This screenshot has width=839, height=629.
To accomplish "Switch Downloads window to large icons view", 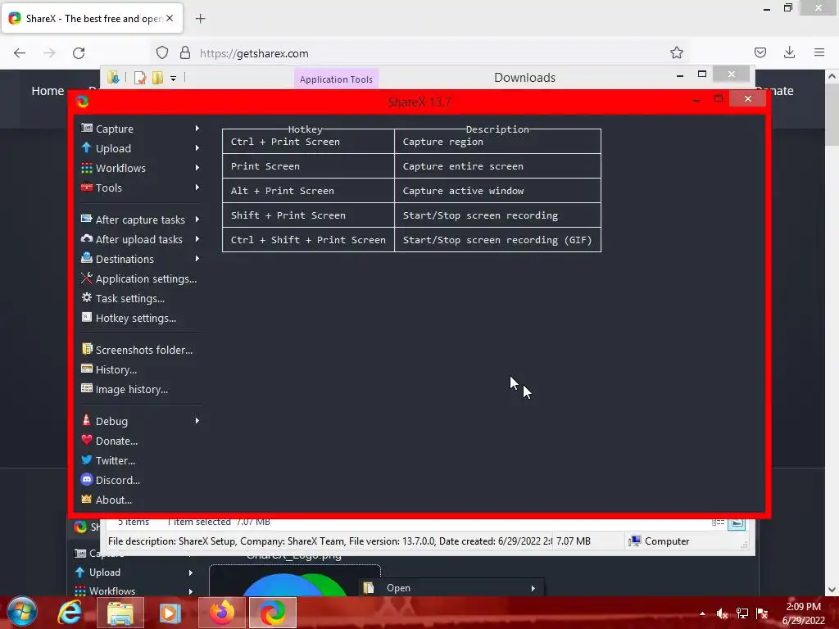I will (x=737, y=522).
